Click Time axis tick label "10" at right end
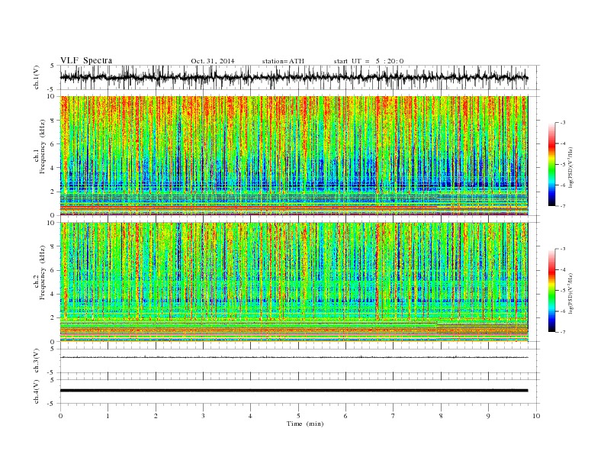Image resolution: width=604 pixels, height=467 pixels. point(536,416)
